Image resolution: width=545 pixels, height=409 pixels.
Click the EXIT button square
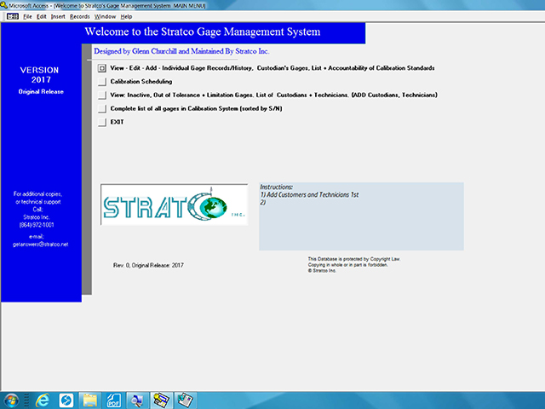[102, 123]
